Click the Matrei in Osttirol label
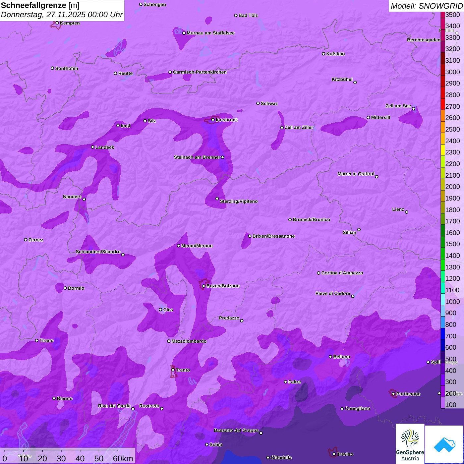 pyautogui.click(x=356, y=174)
